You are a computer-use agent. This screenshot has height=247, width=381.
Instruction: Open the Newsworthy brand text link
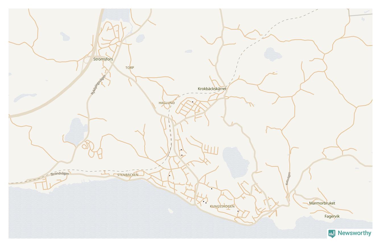354,233
